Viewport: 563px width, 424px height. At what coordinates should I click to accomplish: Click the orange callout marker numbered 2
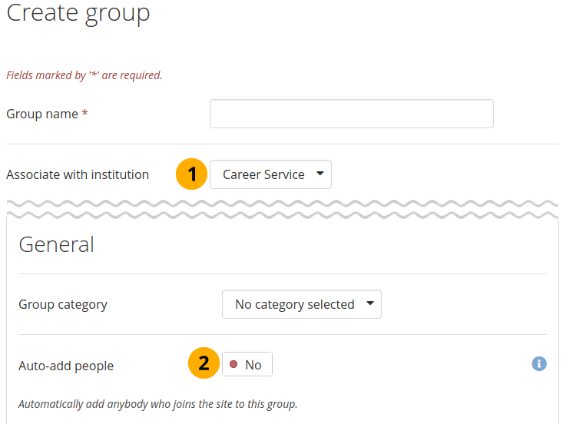tap(204, 364)
